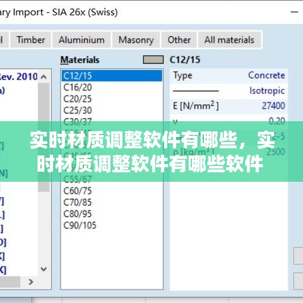This screenshot has width=303, height=303.
Task: Minimize the library import window
Action: (294, 12)
